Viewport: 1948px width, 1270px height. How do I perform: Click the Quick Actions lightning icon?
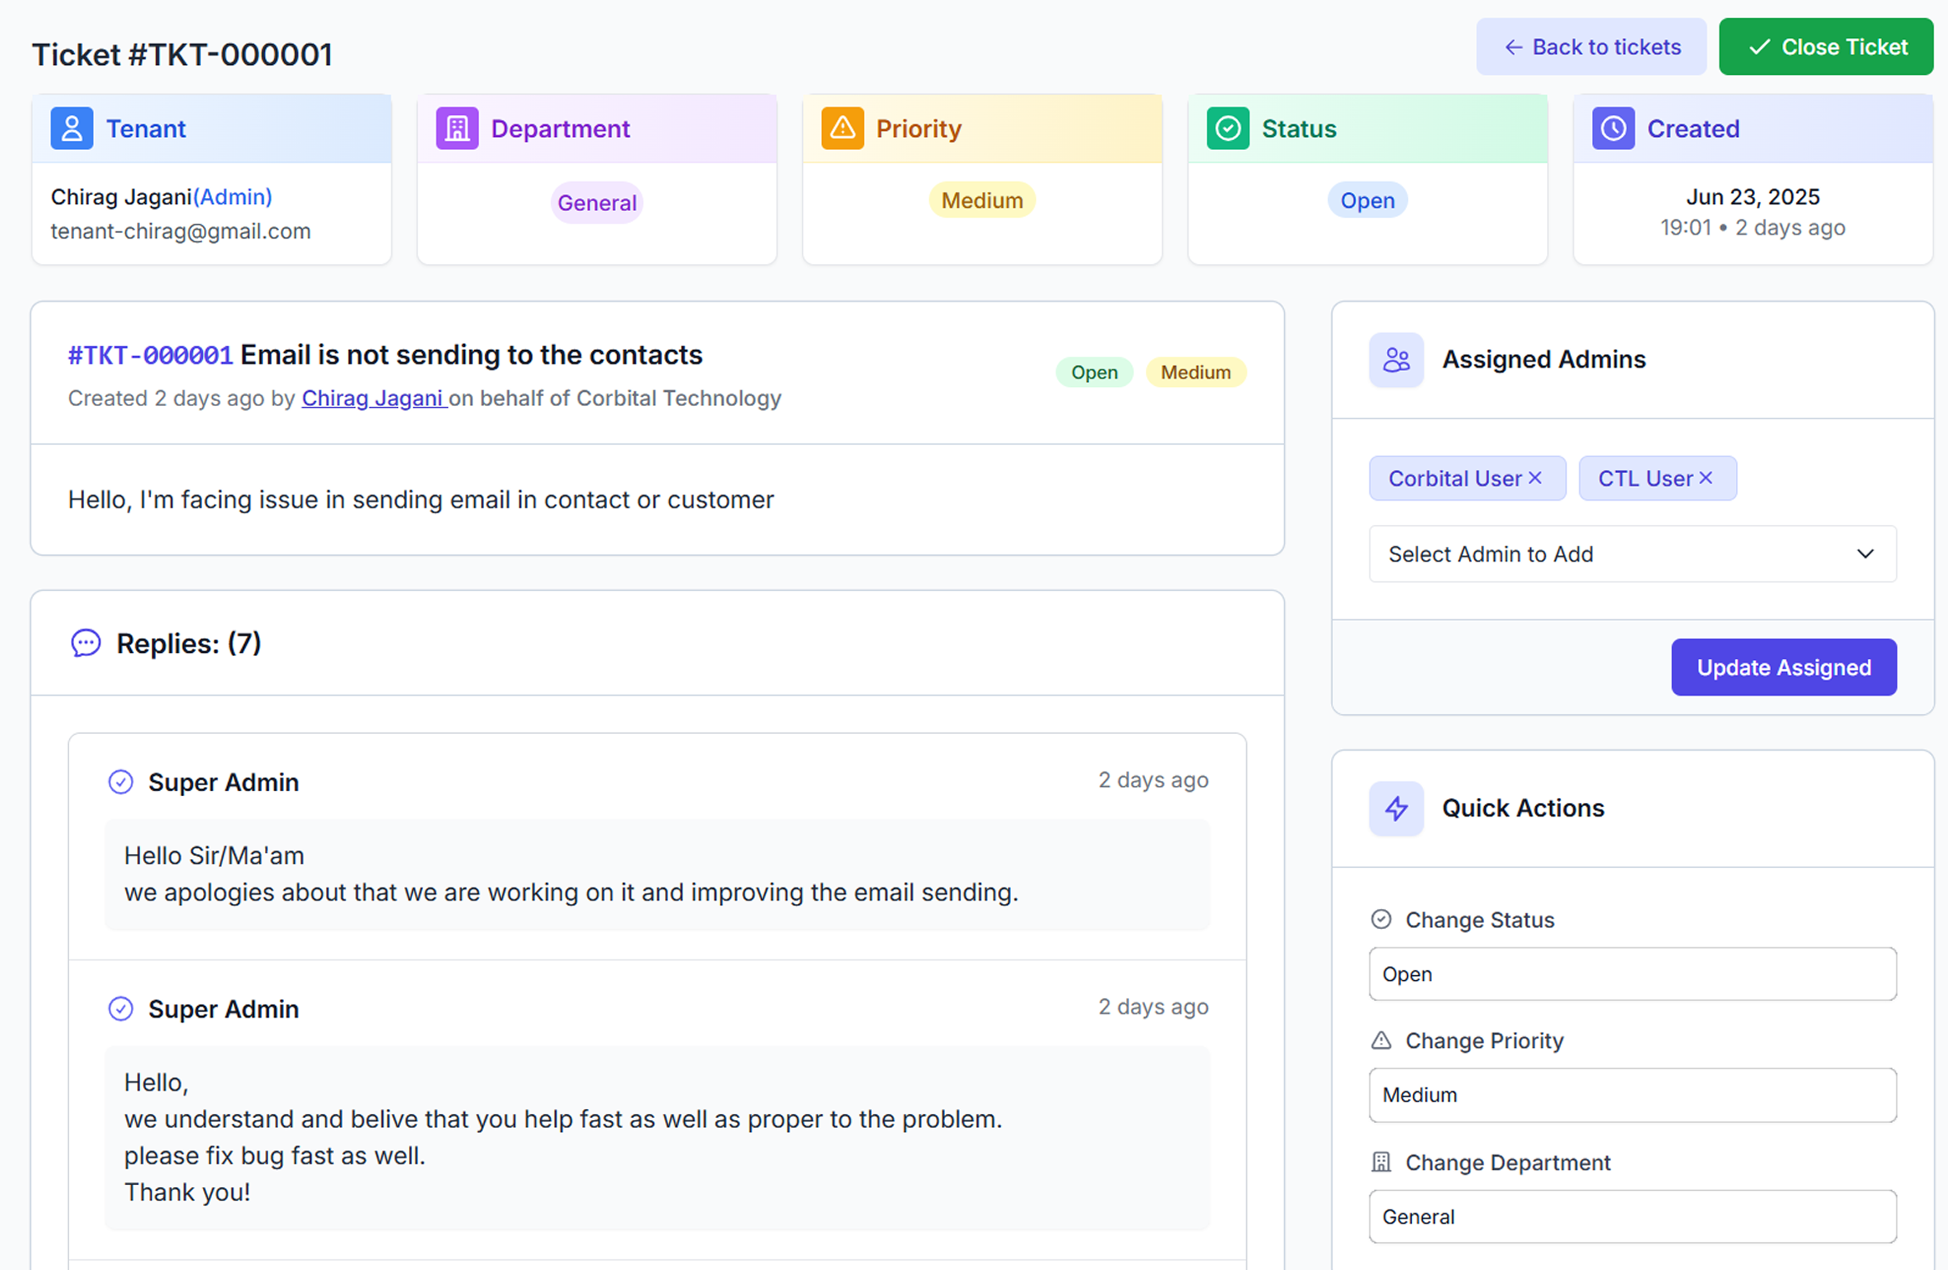[1396, 808]
